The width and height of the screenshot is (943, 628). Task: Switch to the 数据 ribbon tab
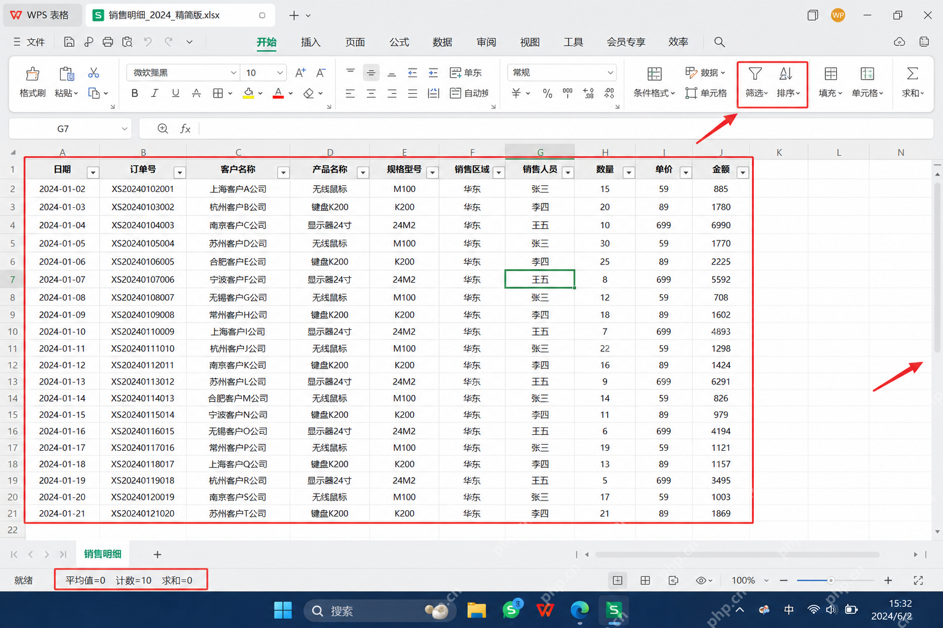(x=442, y=42)
